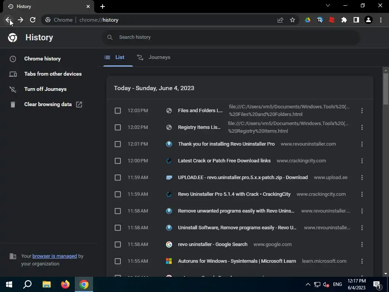The image size is (389, 292).
Task: Open actions menu for Autoruns for Windows entry
Action: 362,261
